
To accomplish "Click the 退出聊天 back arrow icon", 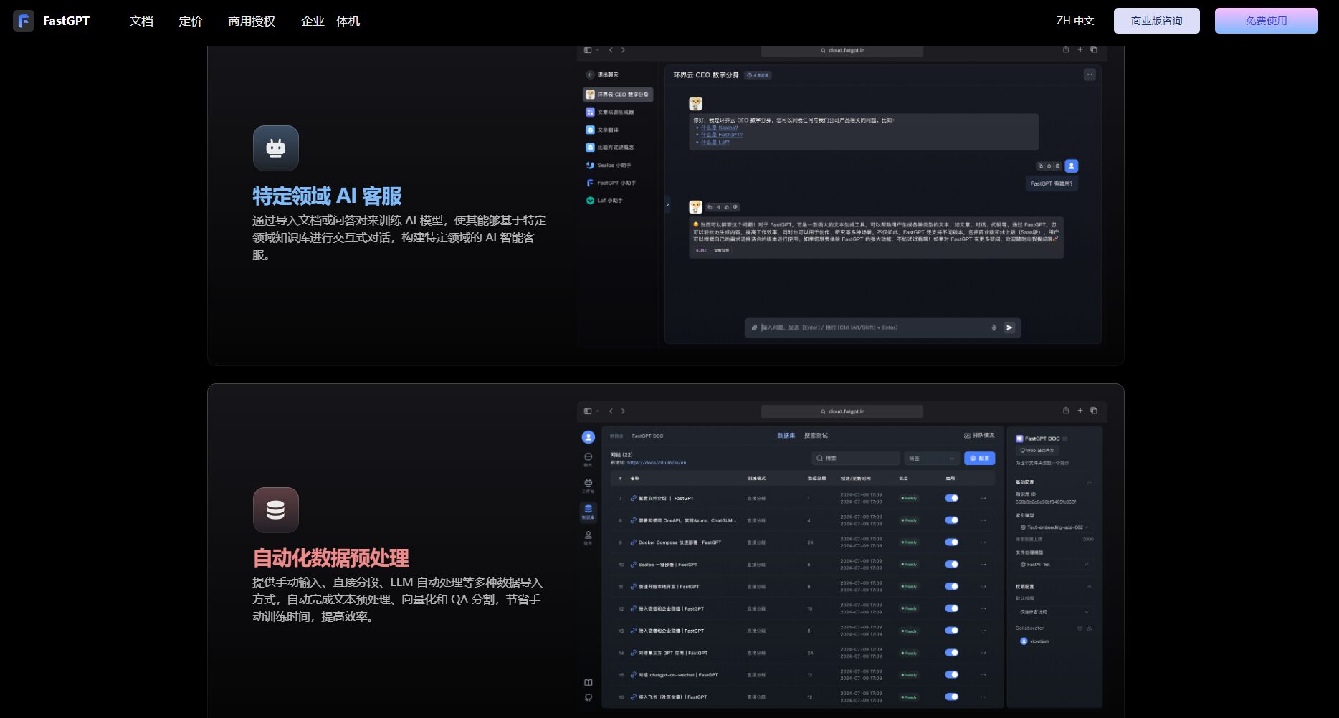I will click(590, 75).
